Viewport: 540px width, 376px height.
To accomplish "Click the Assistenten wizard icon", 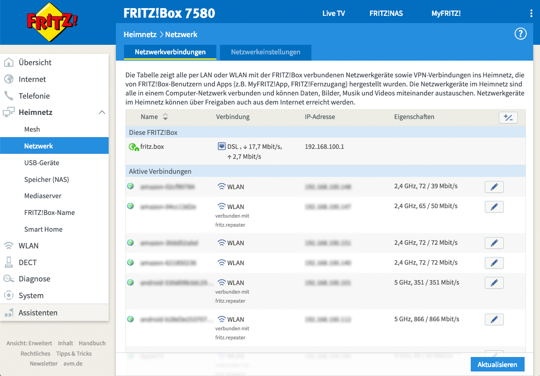I will pyautogui.click(x=9, y=313).
